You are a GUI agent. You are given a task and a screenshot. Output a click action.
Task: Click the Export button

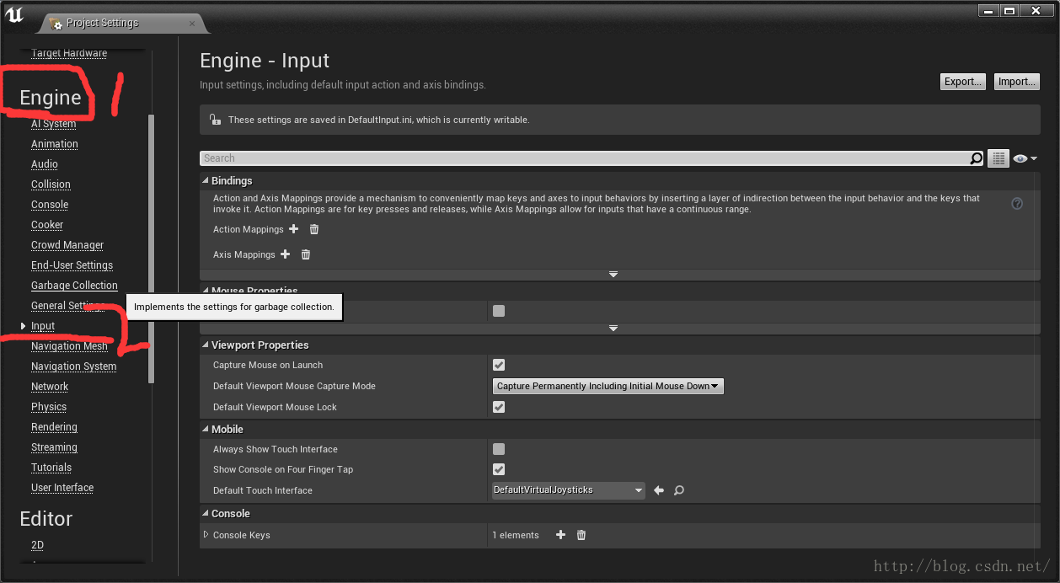pyautogui.click(x=962, y=82)
